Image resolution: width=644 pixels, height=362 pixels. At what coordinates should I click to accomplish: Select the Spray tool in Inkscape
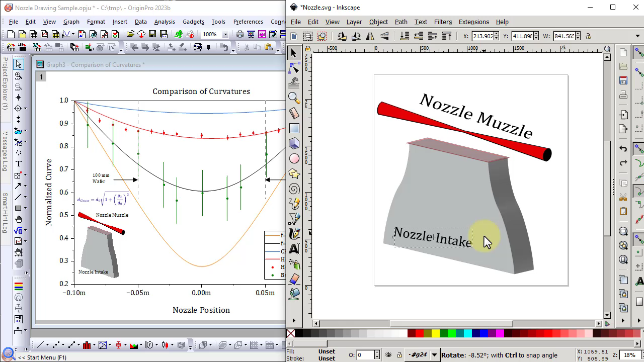coord(294,264)
